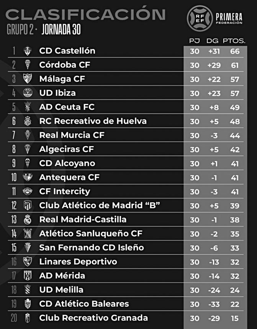Screen dimensions: 257x329
Task: Click the JORNADA 30 heading
Action: [61, 30]
